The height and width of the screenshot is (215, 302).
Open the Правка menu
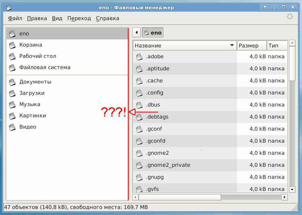[37, 18]
